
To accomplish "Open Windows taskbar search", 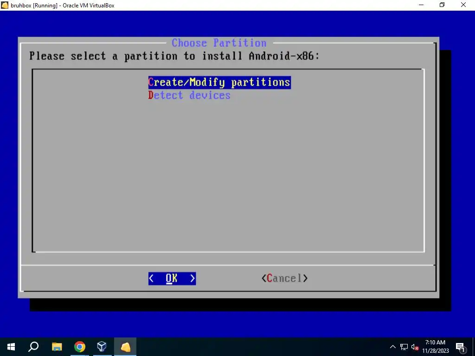I will [33, 347].
